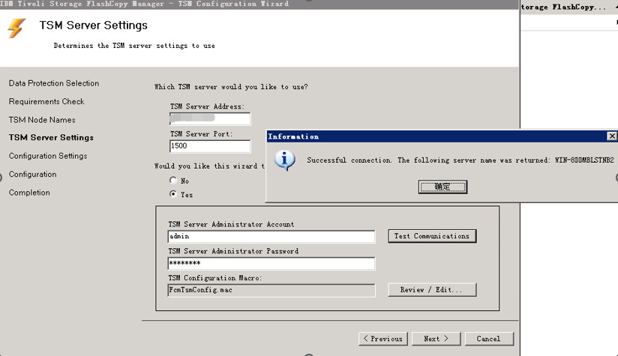This screenshot has width=618, height=356.
Task: Jump to Configuration Settings step in sidebar
Action: [48, 156]
